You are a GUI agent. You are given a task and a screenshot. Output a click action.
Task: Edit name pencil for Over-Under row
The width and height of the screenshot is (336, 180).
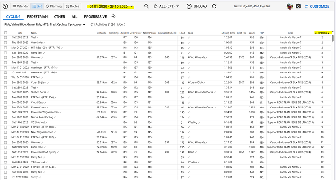click(x=45, y=43)
